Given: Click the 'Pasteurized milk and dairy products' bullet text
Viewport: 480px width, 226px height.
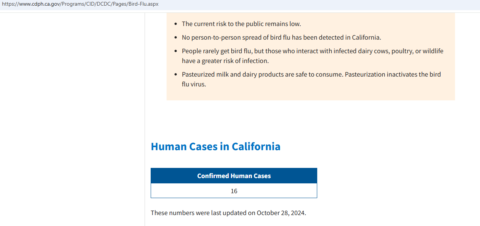Looking at the screenshot, I should coord(311,79).
